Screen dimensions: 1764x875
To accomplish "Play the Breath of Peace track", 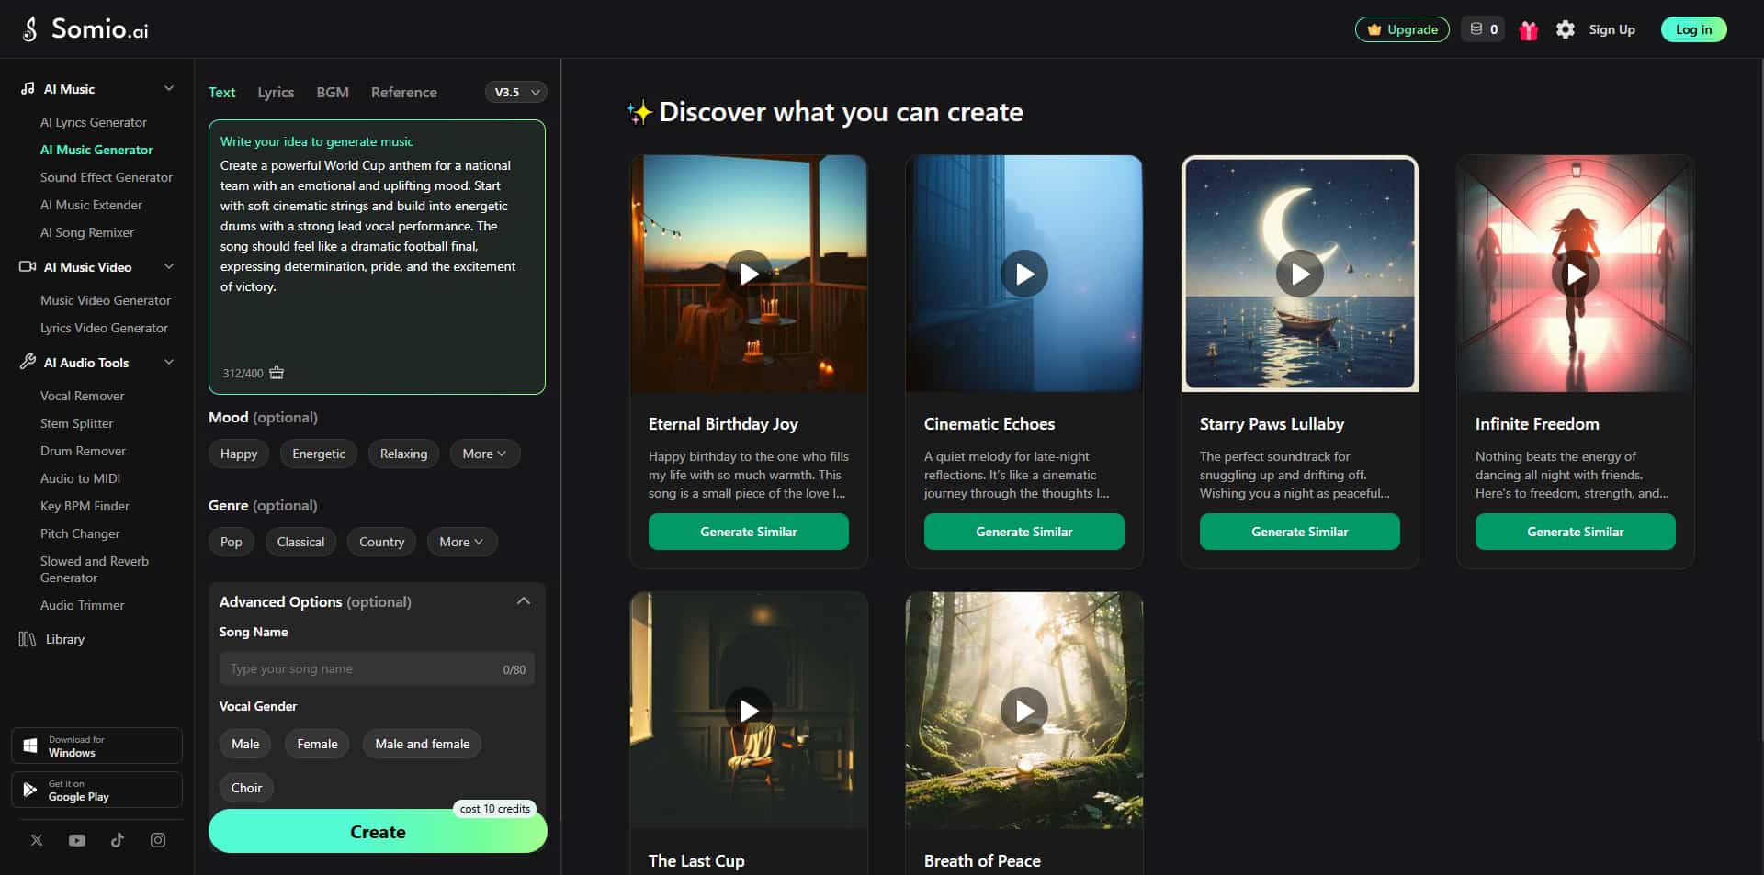I will point(1024,711).
